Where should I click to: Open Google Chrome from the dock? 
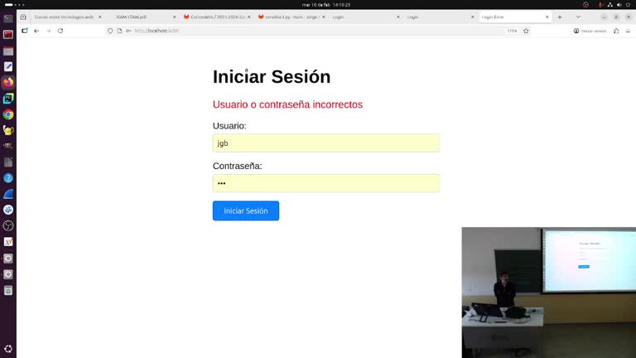8,114
